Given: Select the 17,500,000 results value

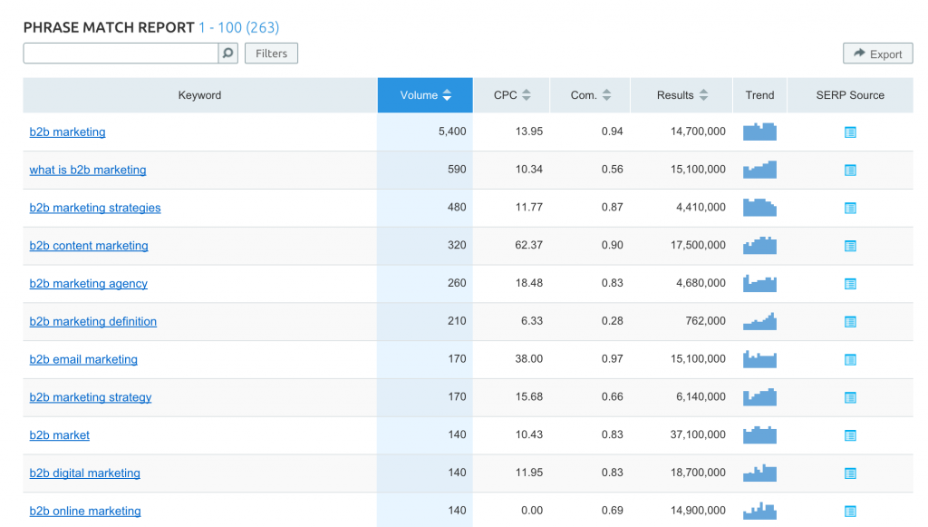Looking at the screenshot, I should point(698,245).
